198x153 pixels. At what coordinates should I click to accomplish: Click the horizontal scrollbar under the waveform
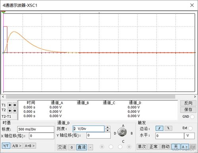(x=90, y=97)
